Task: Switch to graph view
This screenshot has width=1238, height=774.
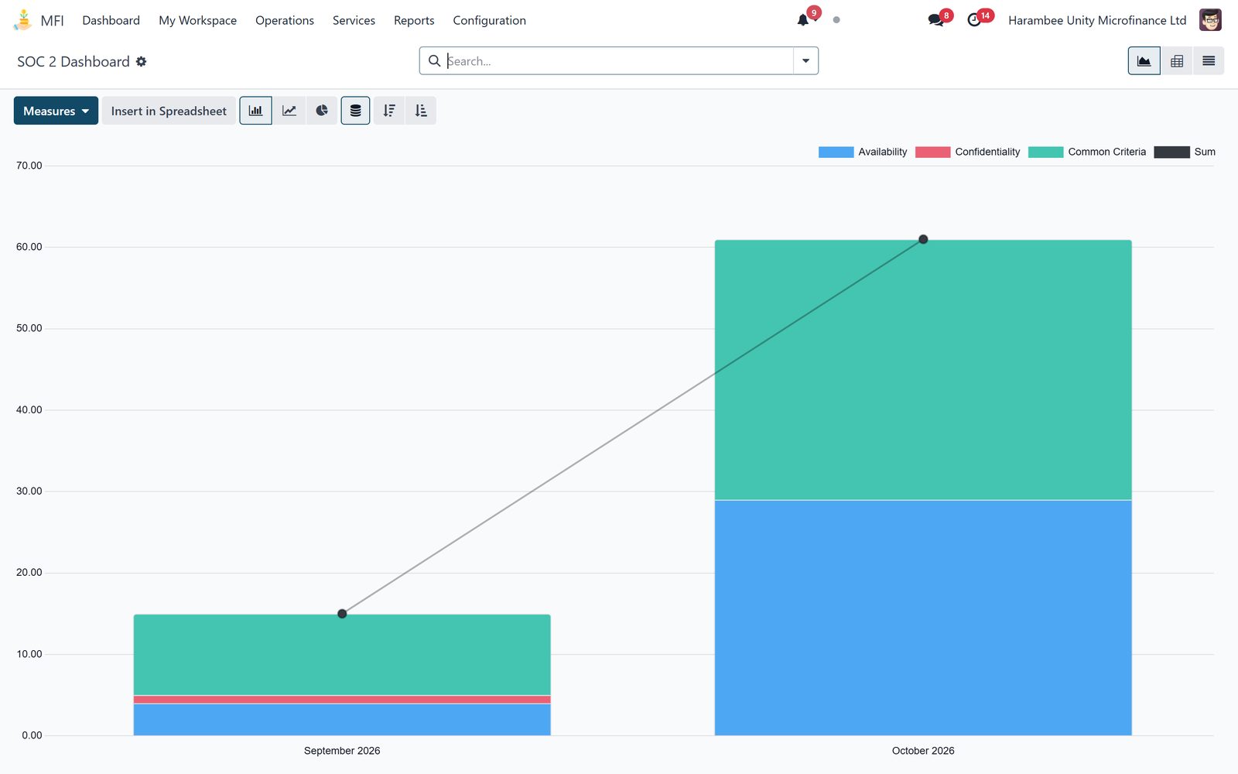Action: pos(1144,61)
